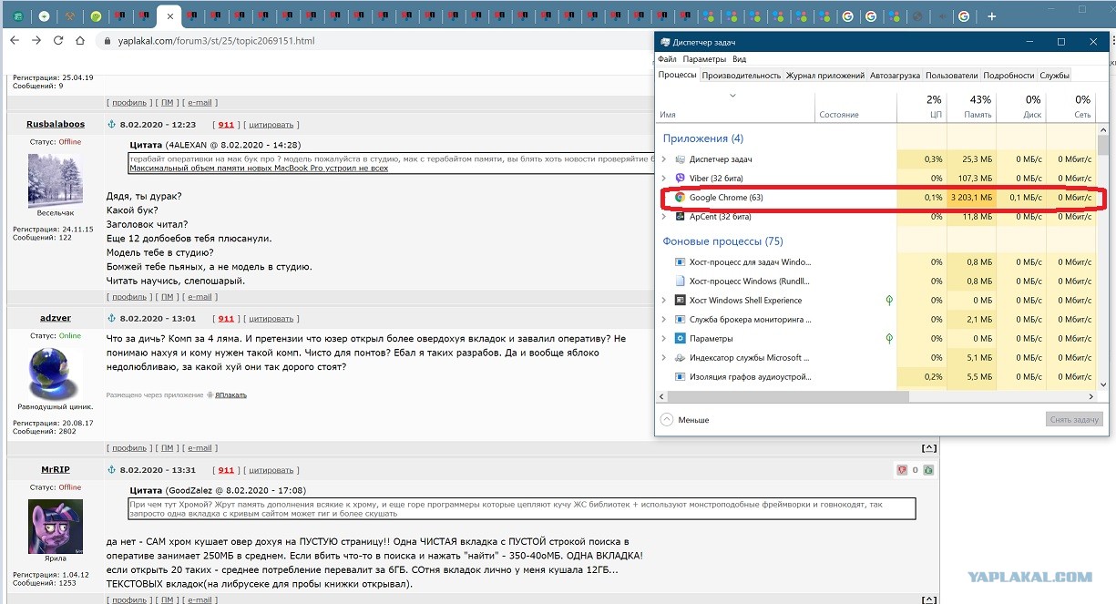The image size is (1116, 604).
Task: Click Task Manager title bar icon
Action: pos(665,42)
